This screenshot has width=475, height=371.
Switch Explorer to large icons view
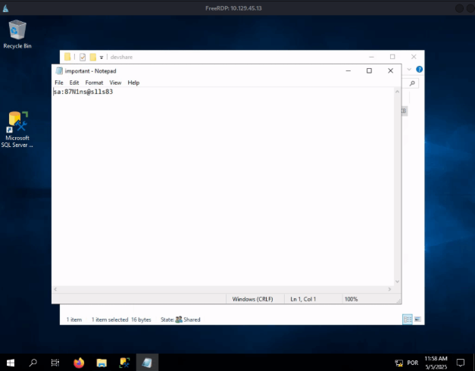(416, 320)
